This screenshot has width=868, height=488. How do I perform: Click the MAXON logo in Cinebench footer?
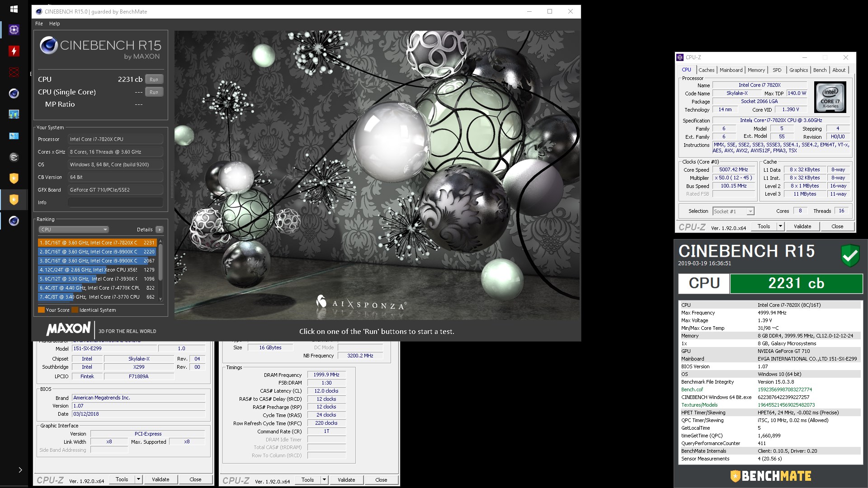(x=68, y=328)
